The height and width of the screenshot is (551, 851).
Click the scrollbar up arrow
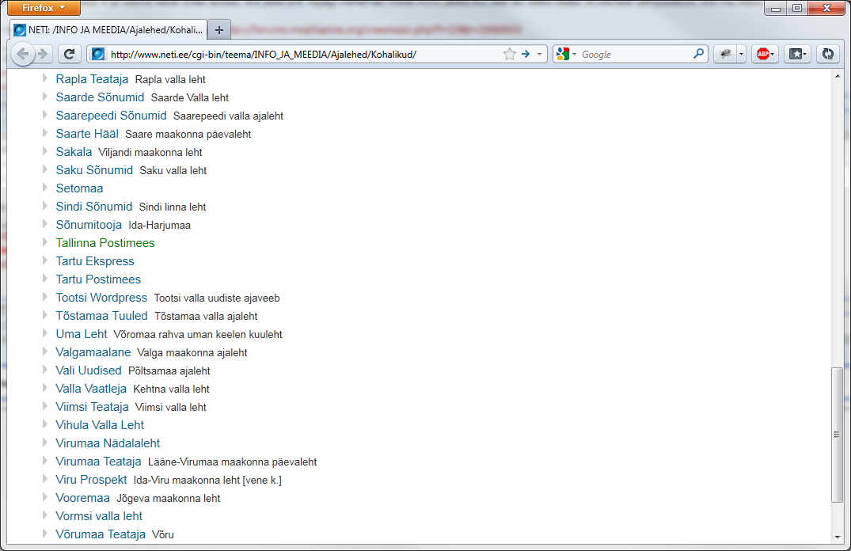pyautogui.click(x=837, y=77)
